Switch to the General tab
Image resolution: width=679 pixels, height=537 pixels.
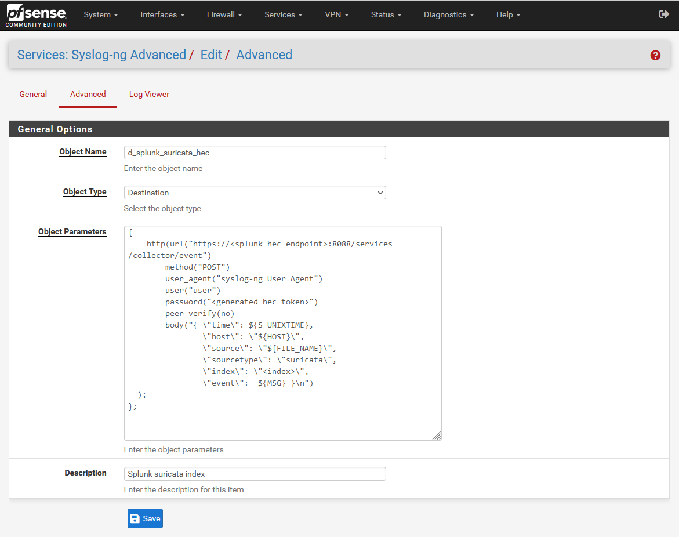(x=33, y=94)
